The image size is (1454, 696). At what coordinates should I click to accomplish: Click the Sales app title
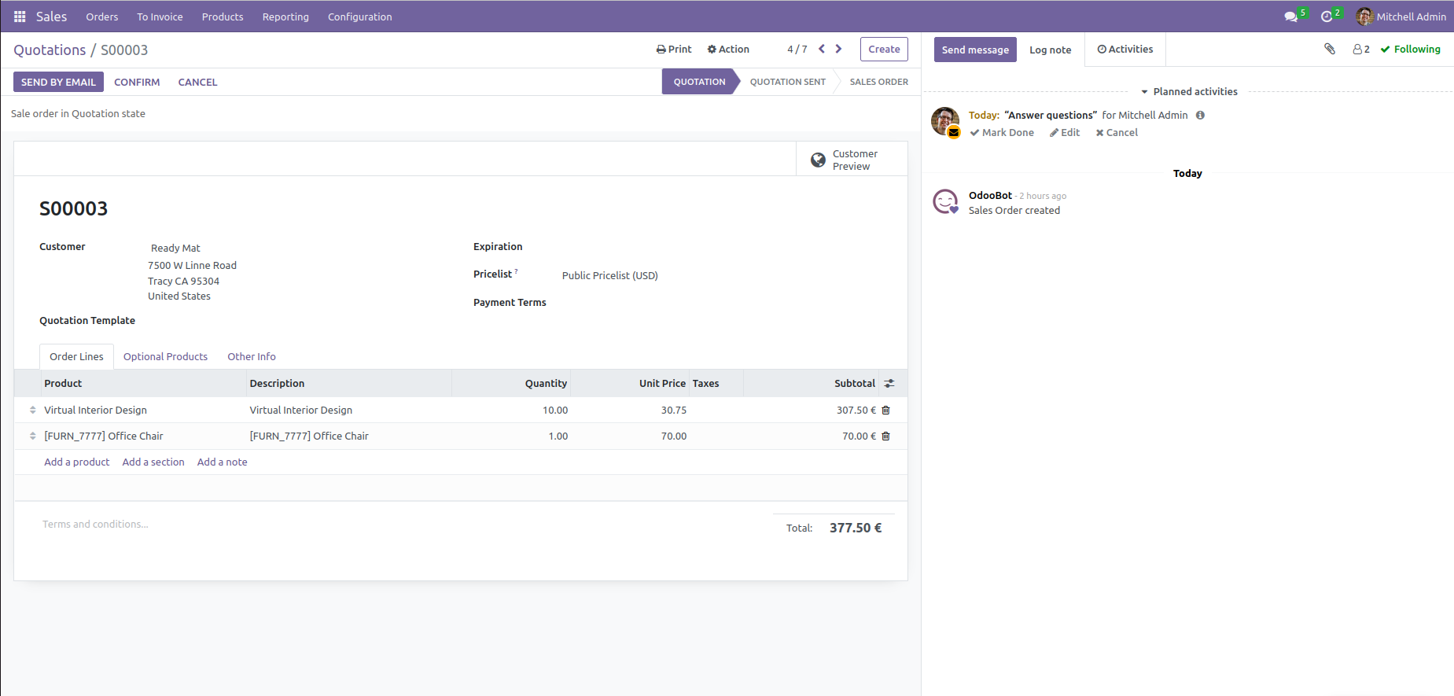click(x=51, y=17)
